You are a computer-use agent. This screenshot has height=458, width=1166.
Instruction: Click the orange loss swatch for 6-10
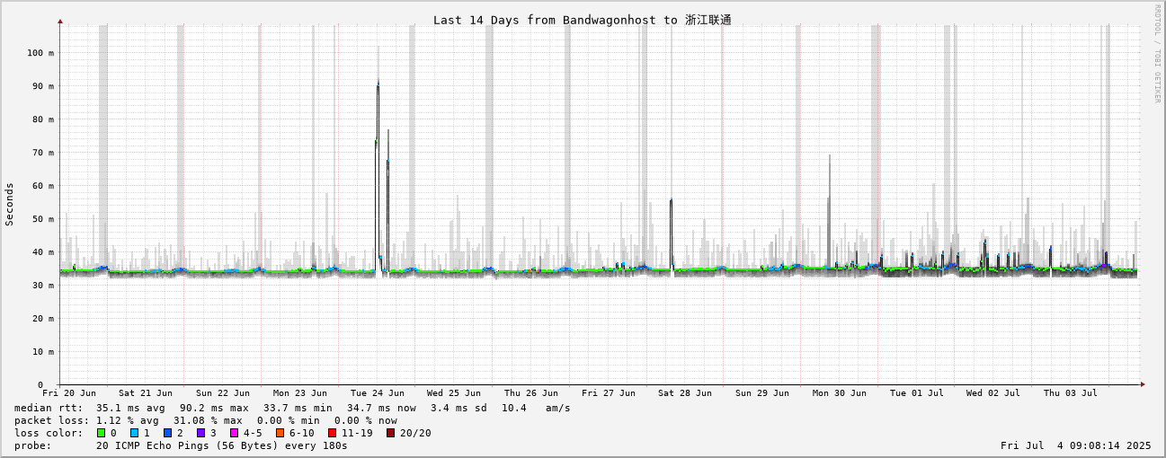pyautogui.click(x=280, y=433)
